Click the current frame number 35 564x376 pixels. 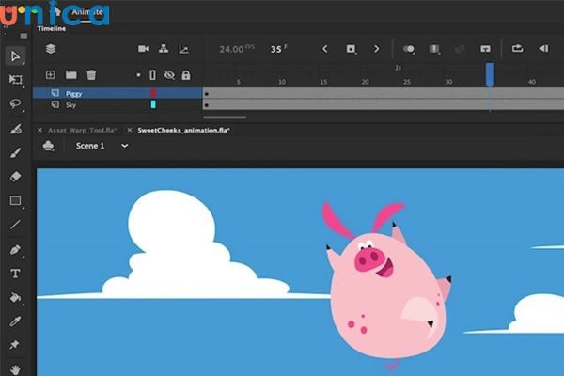pyautogui.click(x=275, y=49)
